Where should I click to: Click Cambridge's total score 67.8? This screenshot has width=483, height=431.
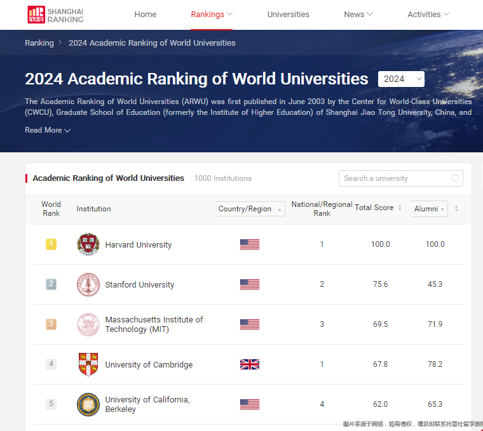point(381,364)
